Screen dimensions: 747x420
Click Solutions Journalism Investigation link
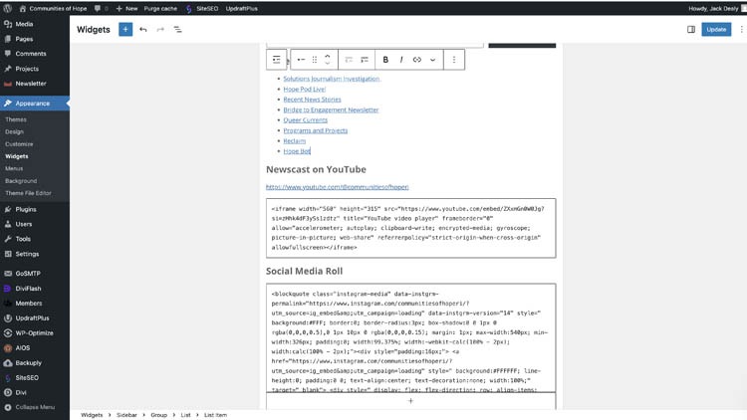(x=332, y=79)
